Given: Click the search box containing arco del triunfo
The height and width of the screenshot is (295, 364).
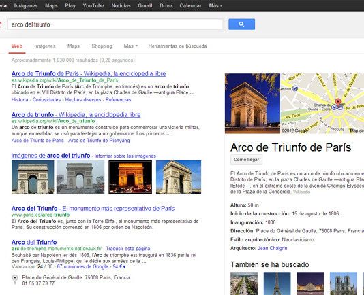Looking at the screenshot, I should click(115, 24).
